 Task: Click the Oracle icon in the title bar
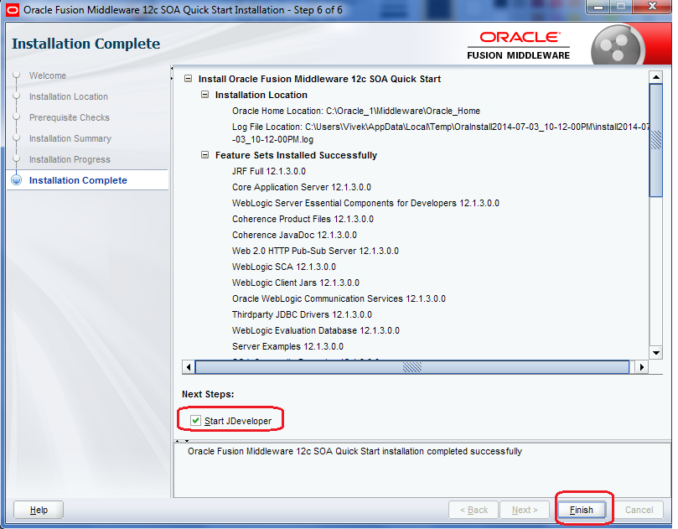coord(11,7)
